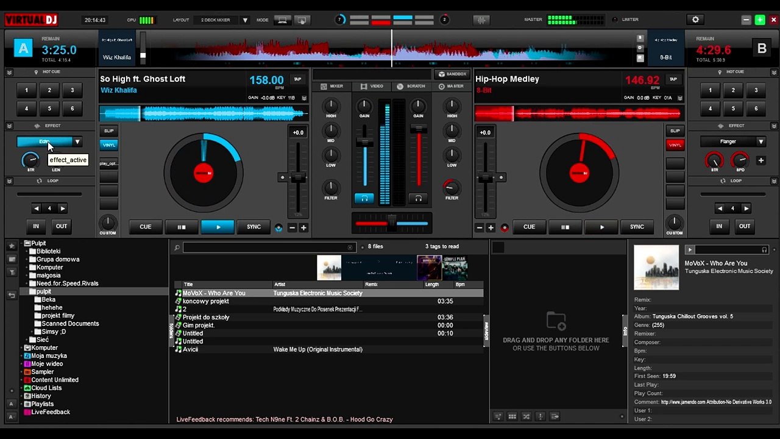
Task: Tap the deck A BPM TAP button
Action: coord(297,79)
